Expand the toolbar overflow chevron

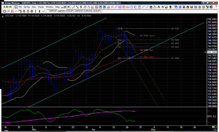pos(216,6)
